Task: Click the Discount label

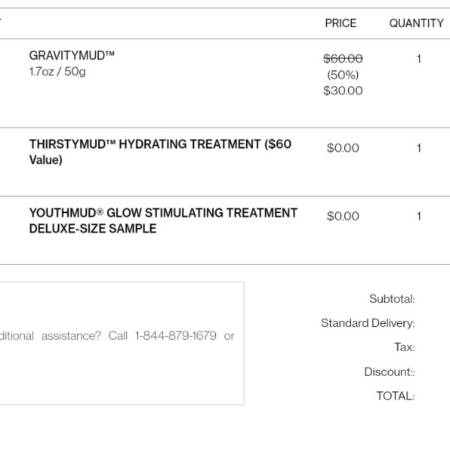Action: tap(389, 372)
